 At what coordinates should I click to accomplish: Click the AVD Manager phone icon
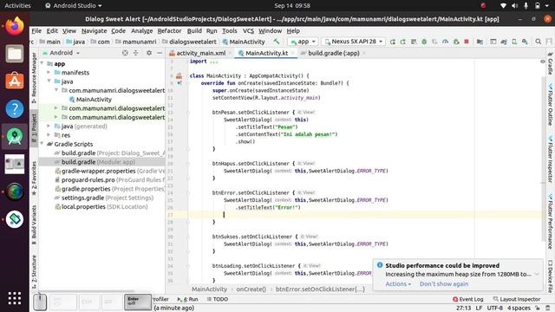tap(514, 42)
